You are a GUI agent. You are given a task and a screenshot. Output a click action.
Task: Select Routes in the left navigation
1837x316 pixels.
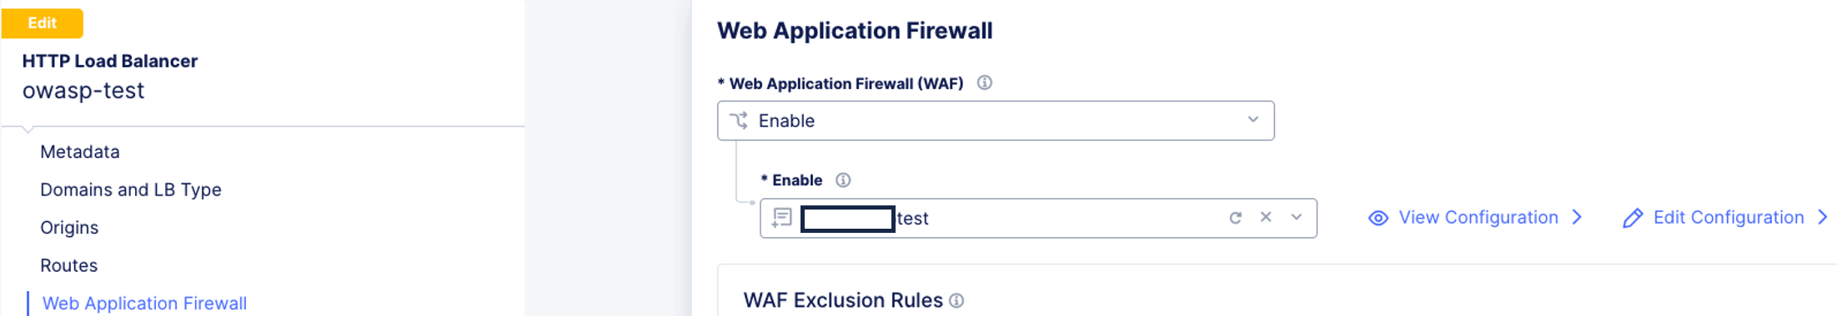tap(69, 265)
